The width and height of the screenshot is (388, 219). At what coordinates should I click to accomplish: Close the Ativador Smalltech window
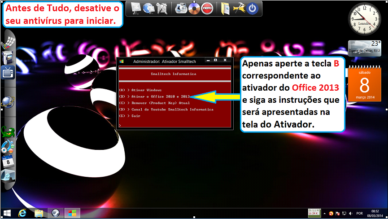click(225, 61)
